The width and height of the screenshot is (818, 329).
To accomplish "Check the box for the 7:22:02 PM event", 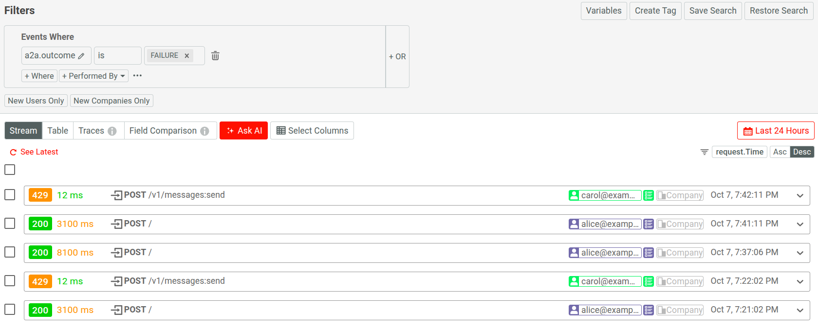I will (10, 280).
